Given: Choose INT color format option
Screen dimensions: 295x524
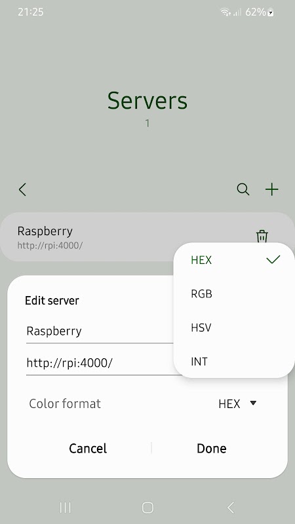Looking at the screenshot, I should click(x=234, y=362).
